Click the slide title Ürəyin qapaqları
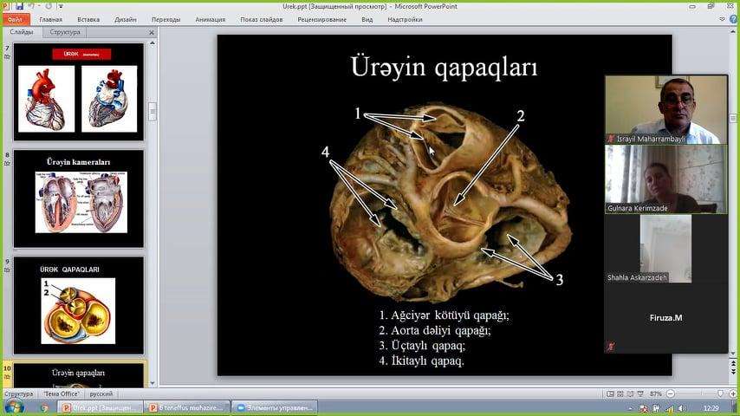 pyautogui.click(x=444, y=67)
